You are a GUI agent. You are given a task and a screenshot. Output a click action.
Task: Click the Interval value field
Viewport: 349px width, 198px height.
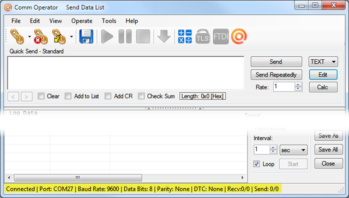tap(262, 149)
